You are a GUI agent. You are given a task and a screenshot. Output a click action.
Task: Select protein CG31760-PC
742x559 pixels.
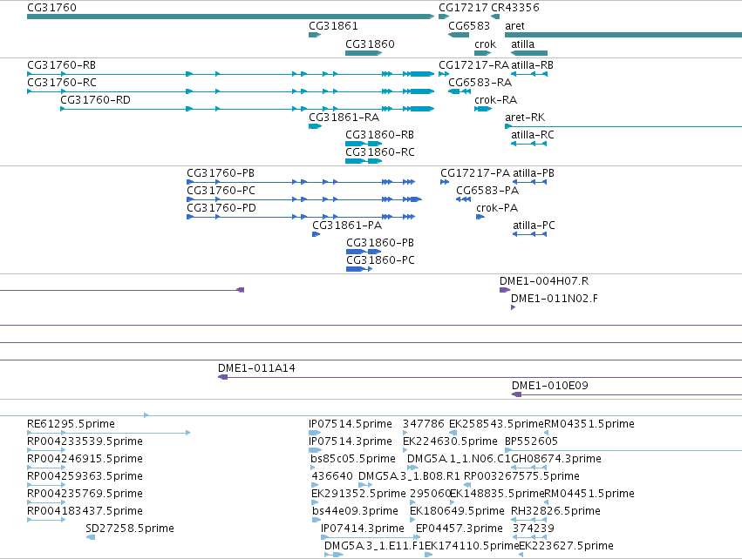[x=304, y=199]
